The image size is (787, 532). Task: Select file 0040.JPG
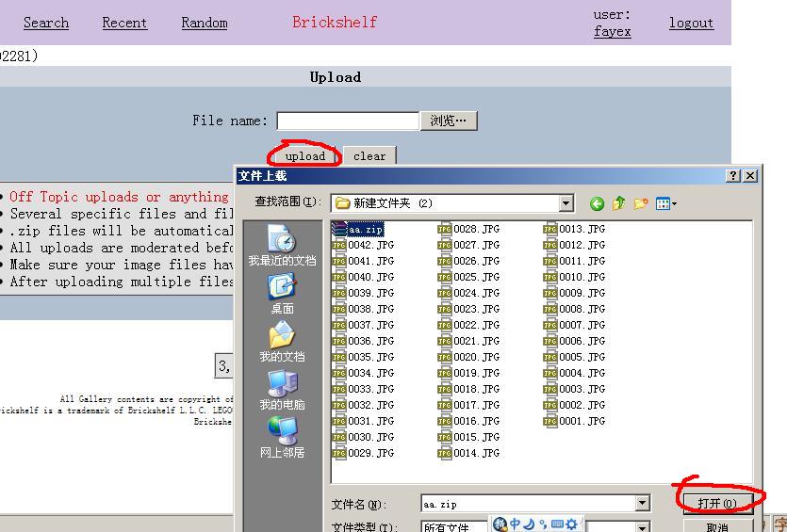tap(364, 277)
